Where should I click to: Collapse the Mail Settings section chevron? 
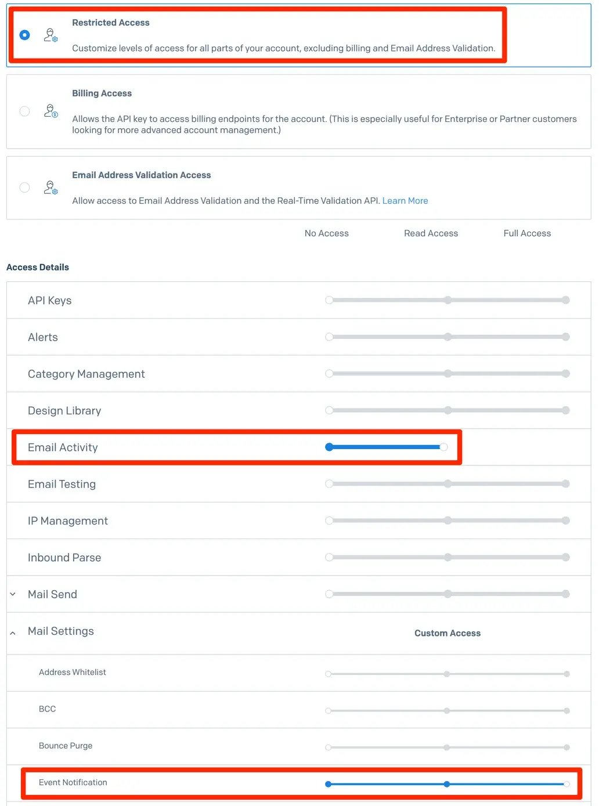(13, 633)
